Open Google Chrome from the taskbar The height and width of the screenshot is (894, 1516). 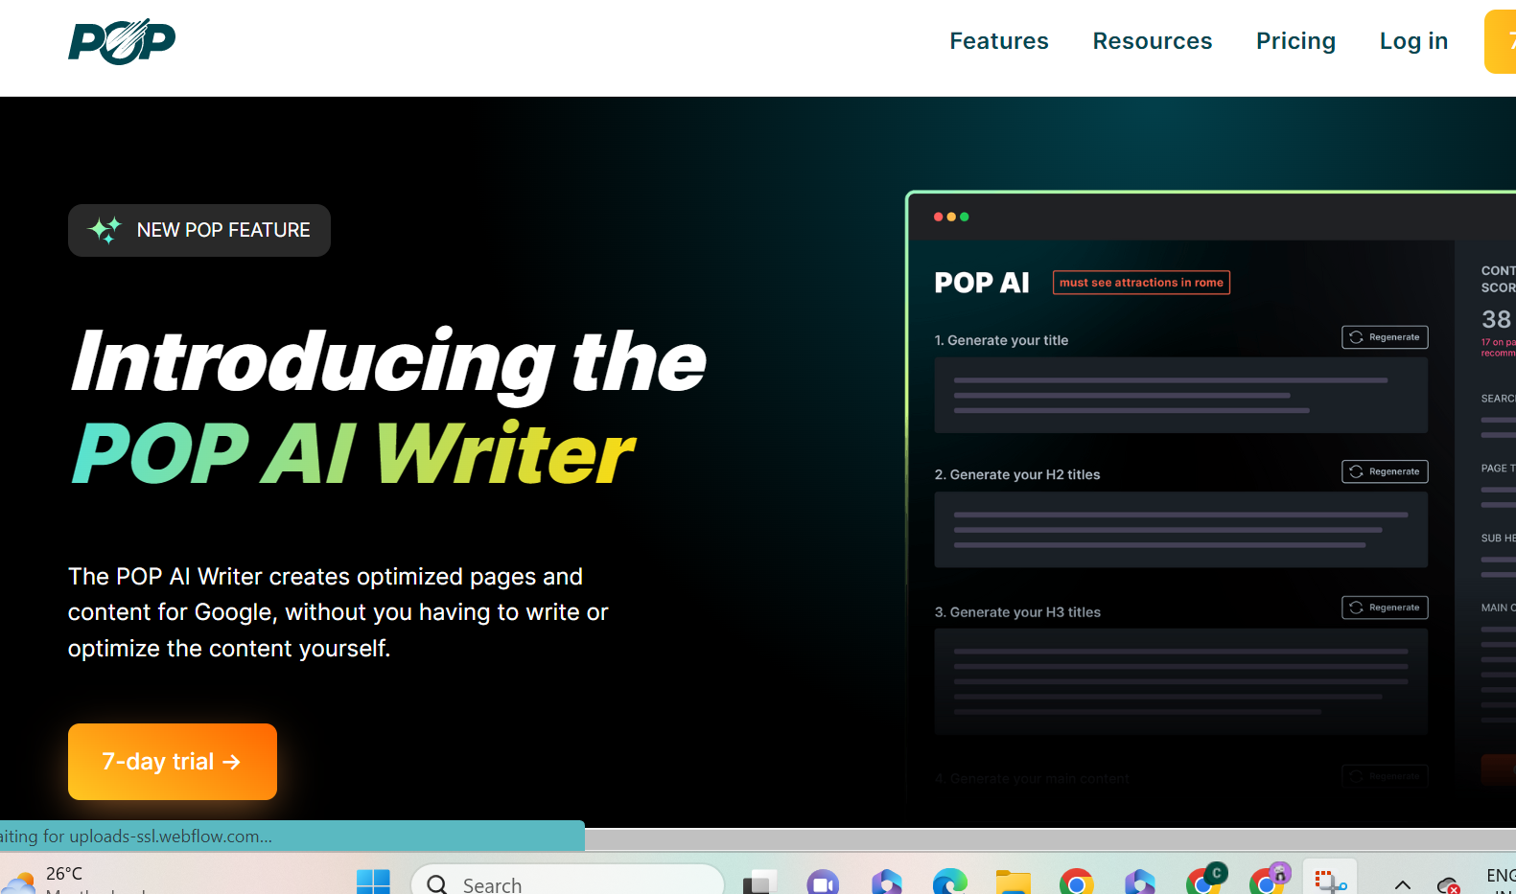(1077, 883)
